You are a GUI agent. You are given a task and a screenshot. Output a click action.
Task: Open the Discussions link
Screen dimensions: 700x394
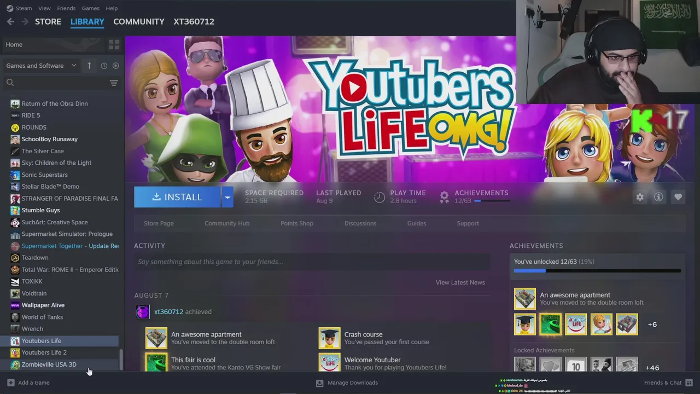click(360, 223)
